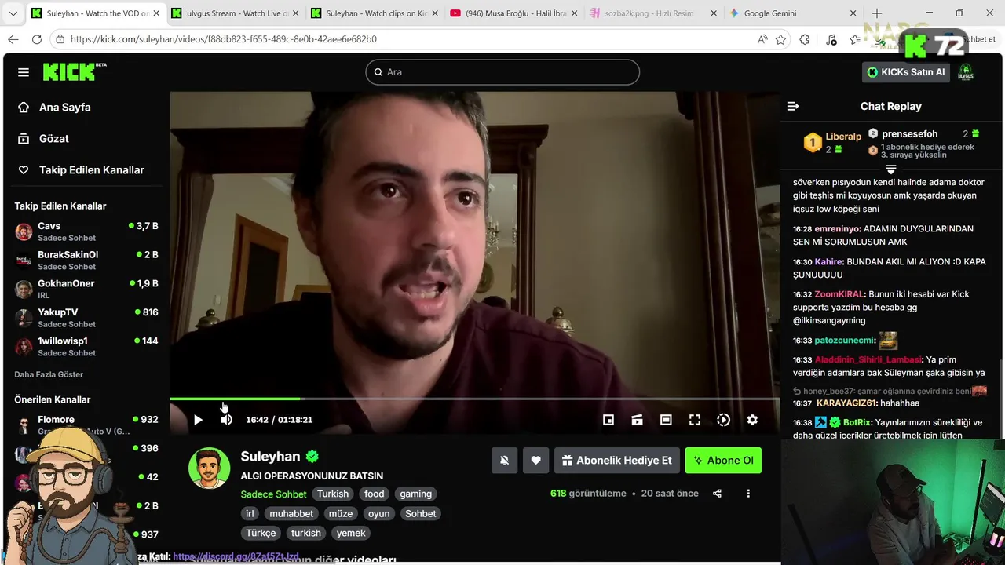Open BurakSakinOl channel
Image resolution: width=1005 pixels, height=565 pixels.
86,261
